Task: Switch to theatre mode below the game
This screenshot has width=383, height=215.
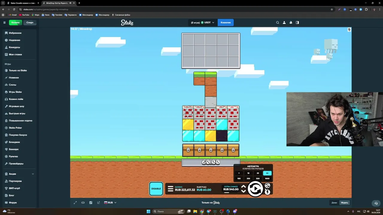Action: pyautogui.click(x=83, y=202)
